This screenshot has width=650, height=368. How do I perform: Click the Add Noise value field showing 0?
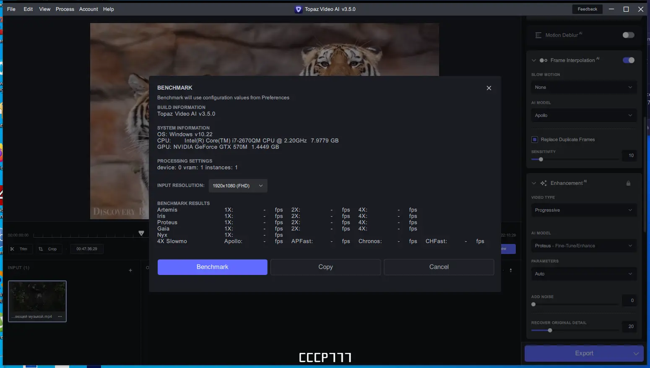tap(629, 301)
